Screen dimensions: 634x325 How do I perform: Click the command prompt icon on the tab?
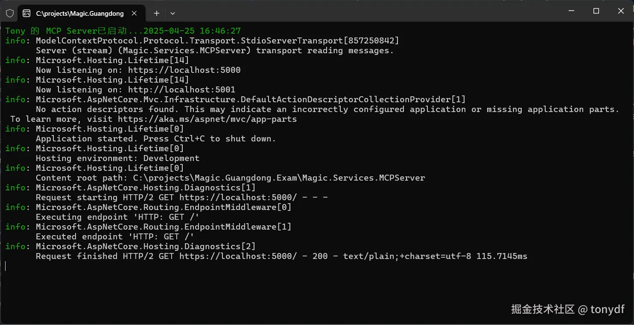[26, 13]
